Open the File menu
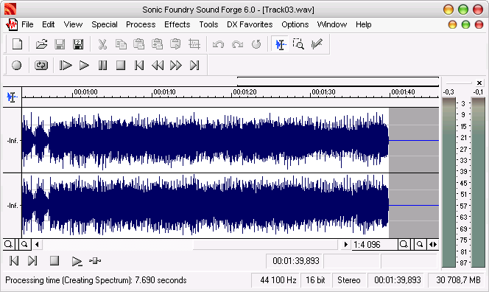The width and height of the screenshot is (489, 292). (27, 24)
